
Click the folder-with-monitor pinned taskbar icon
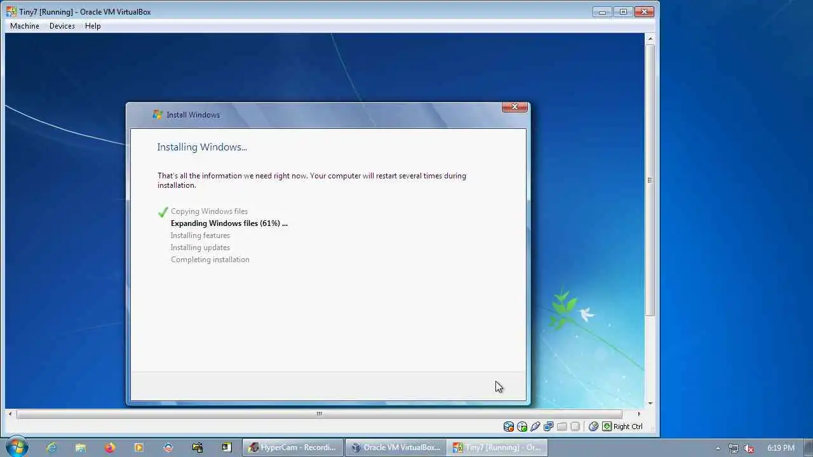pyautogui.click(x=197, y=447)
